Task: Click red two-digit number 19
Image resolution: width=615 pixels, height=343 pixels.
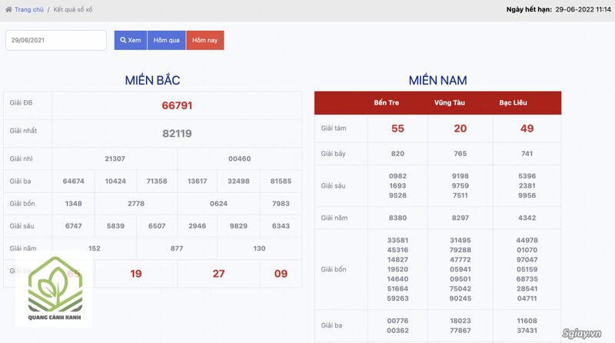Action: point(136,274)
